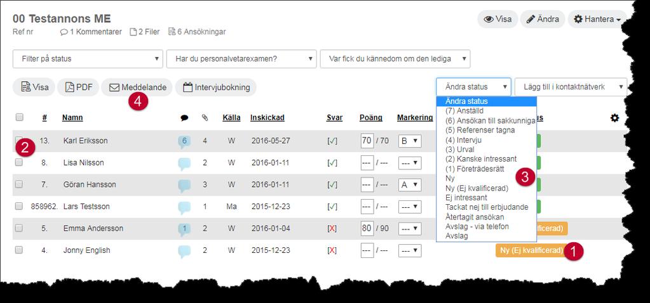Open Lisa Nilsson's Markering dropdown
Viewport: 650px width, 303px height.
click(410, 163)
